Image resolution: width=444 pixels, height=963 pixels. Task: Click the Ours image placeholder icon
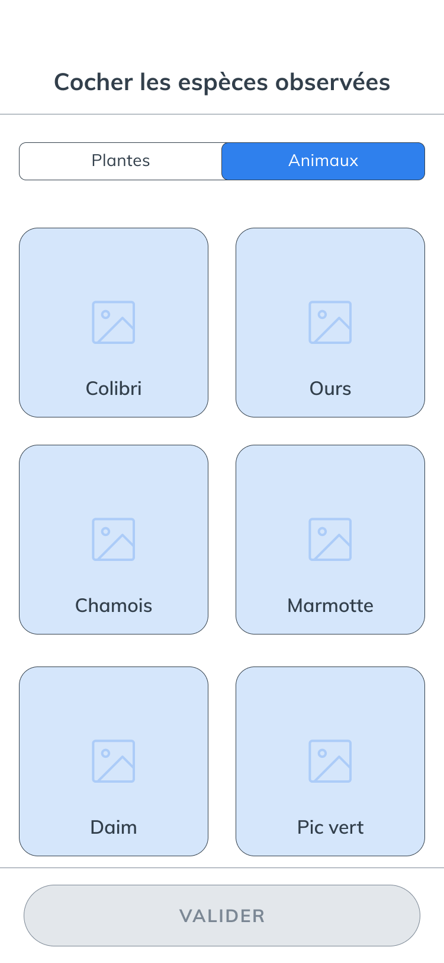(330, 322)
